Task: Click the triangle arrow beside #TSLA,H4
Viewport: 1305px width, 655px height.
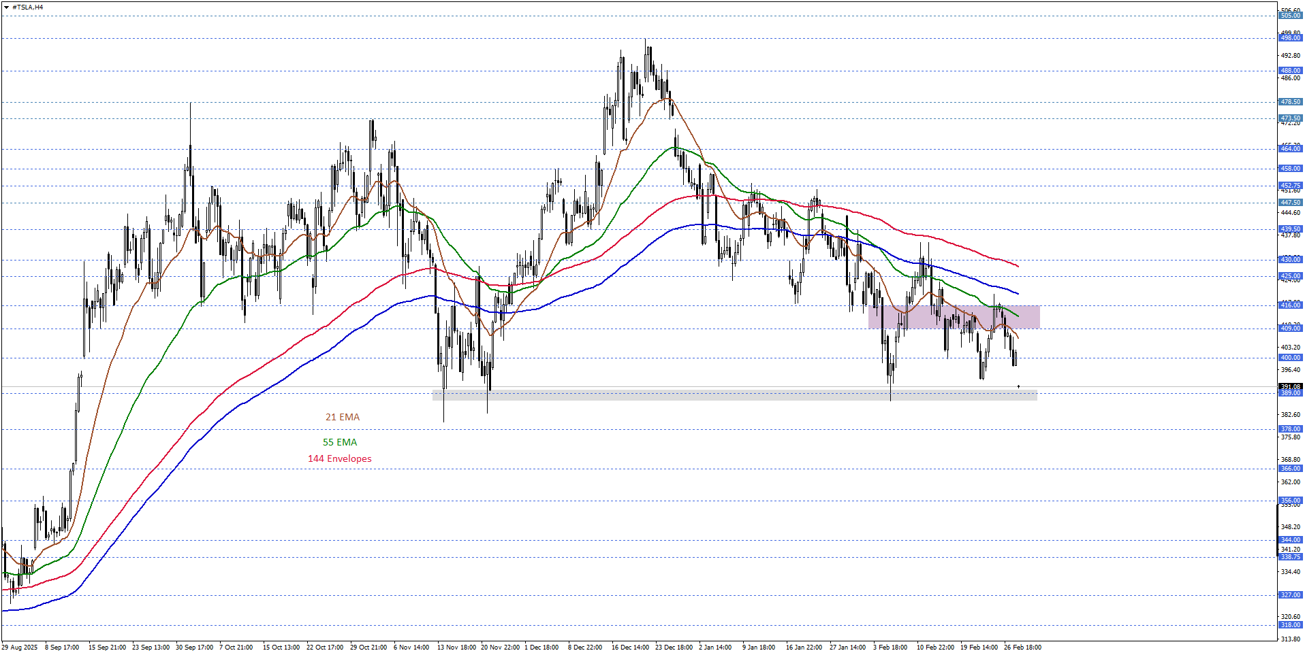Action: [x=7, y=7]
